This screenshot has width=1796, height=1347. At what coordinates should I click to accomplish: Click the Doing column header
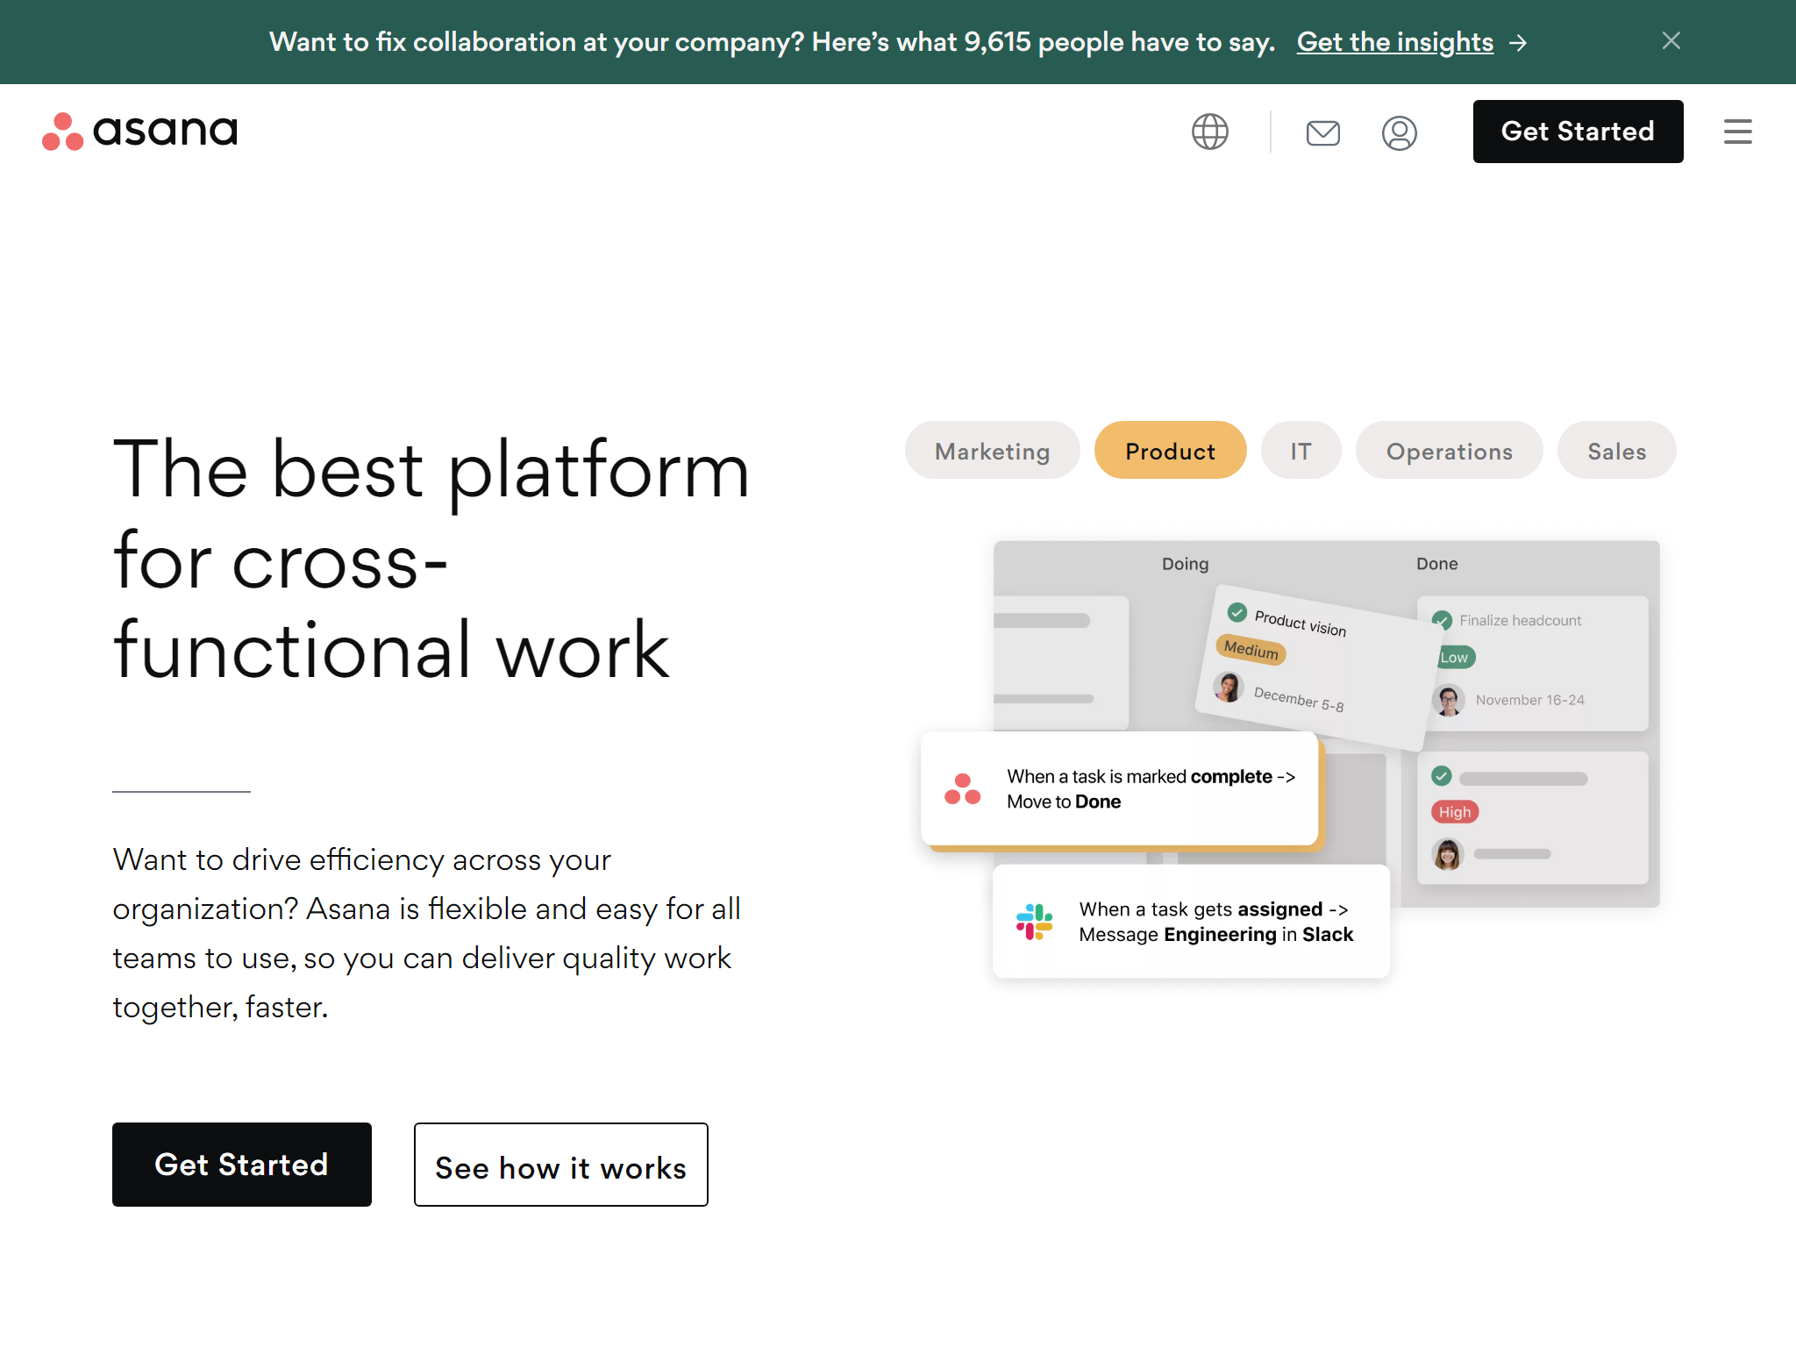click(1186, 564)
